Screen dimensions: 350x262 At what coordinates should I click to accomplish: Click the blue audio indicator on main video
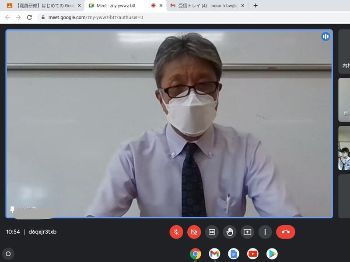click(325, 37)
